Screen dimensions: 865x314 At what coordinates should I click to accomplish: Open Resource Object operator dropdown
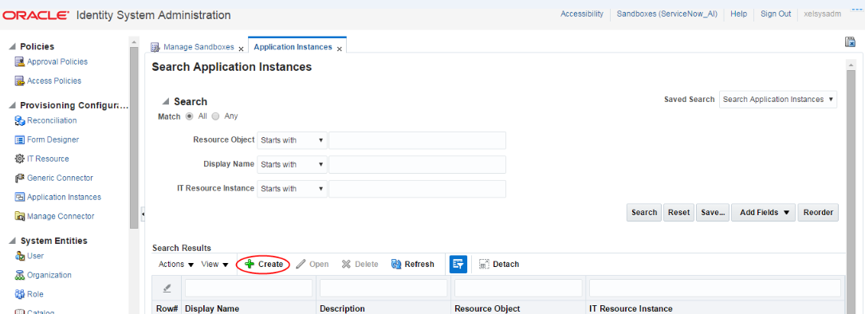point(293,140)
